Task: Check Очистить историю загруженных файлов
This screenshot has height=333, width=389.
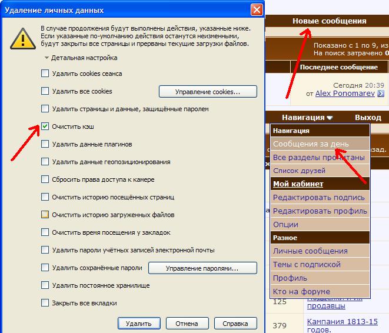Action: pos(45,215)
